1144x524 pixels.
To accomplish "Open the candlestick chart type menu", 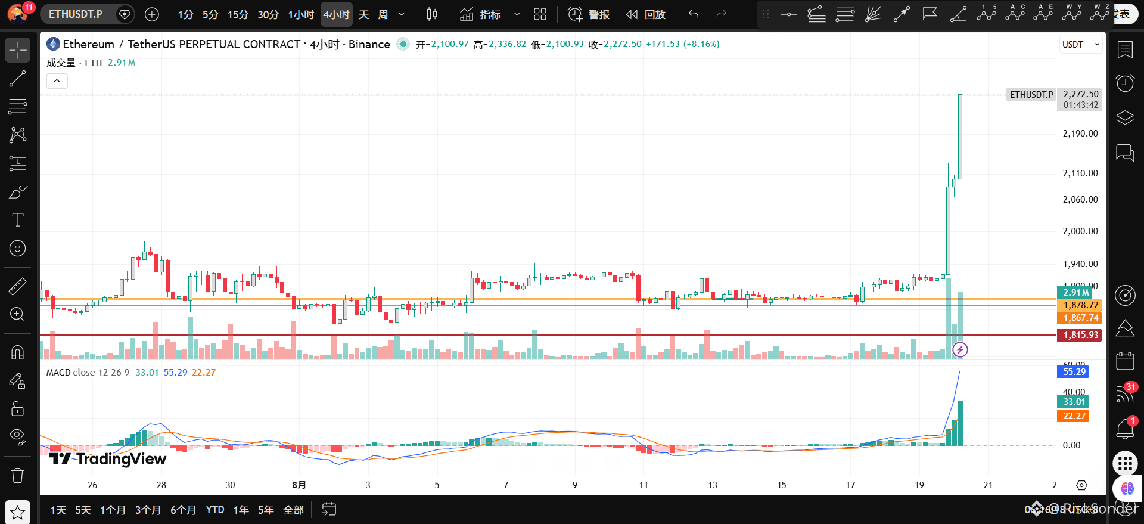I will pos(433,14).
